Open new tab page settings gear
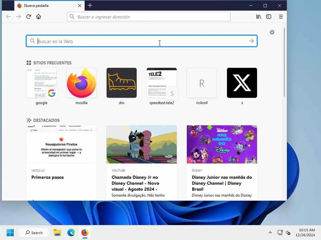This screenshot has width=321, height=240. (272, 32)
